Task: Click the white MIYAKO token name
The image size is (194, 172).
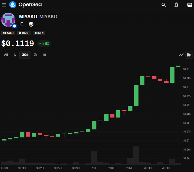Action: coord(28,17)
